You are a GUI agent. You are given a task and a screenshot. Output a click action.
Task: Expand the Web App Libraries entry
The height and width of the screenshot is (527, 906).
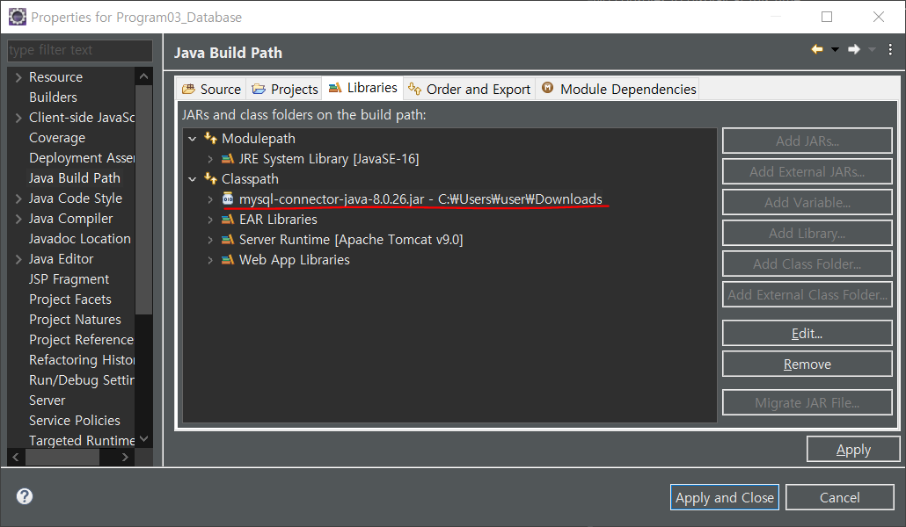pyautogui.click(x=210, y=260)
